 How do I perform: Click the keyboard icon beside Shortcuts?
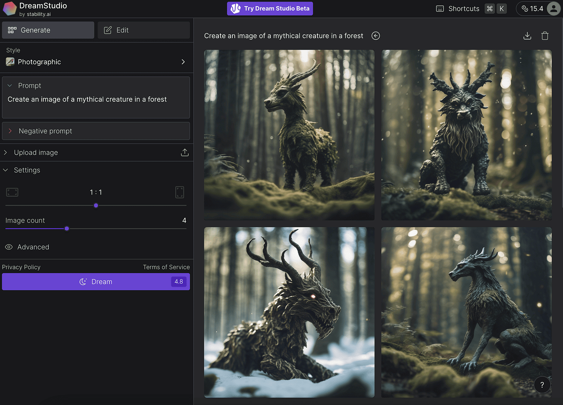[x=440, y=8]
